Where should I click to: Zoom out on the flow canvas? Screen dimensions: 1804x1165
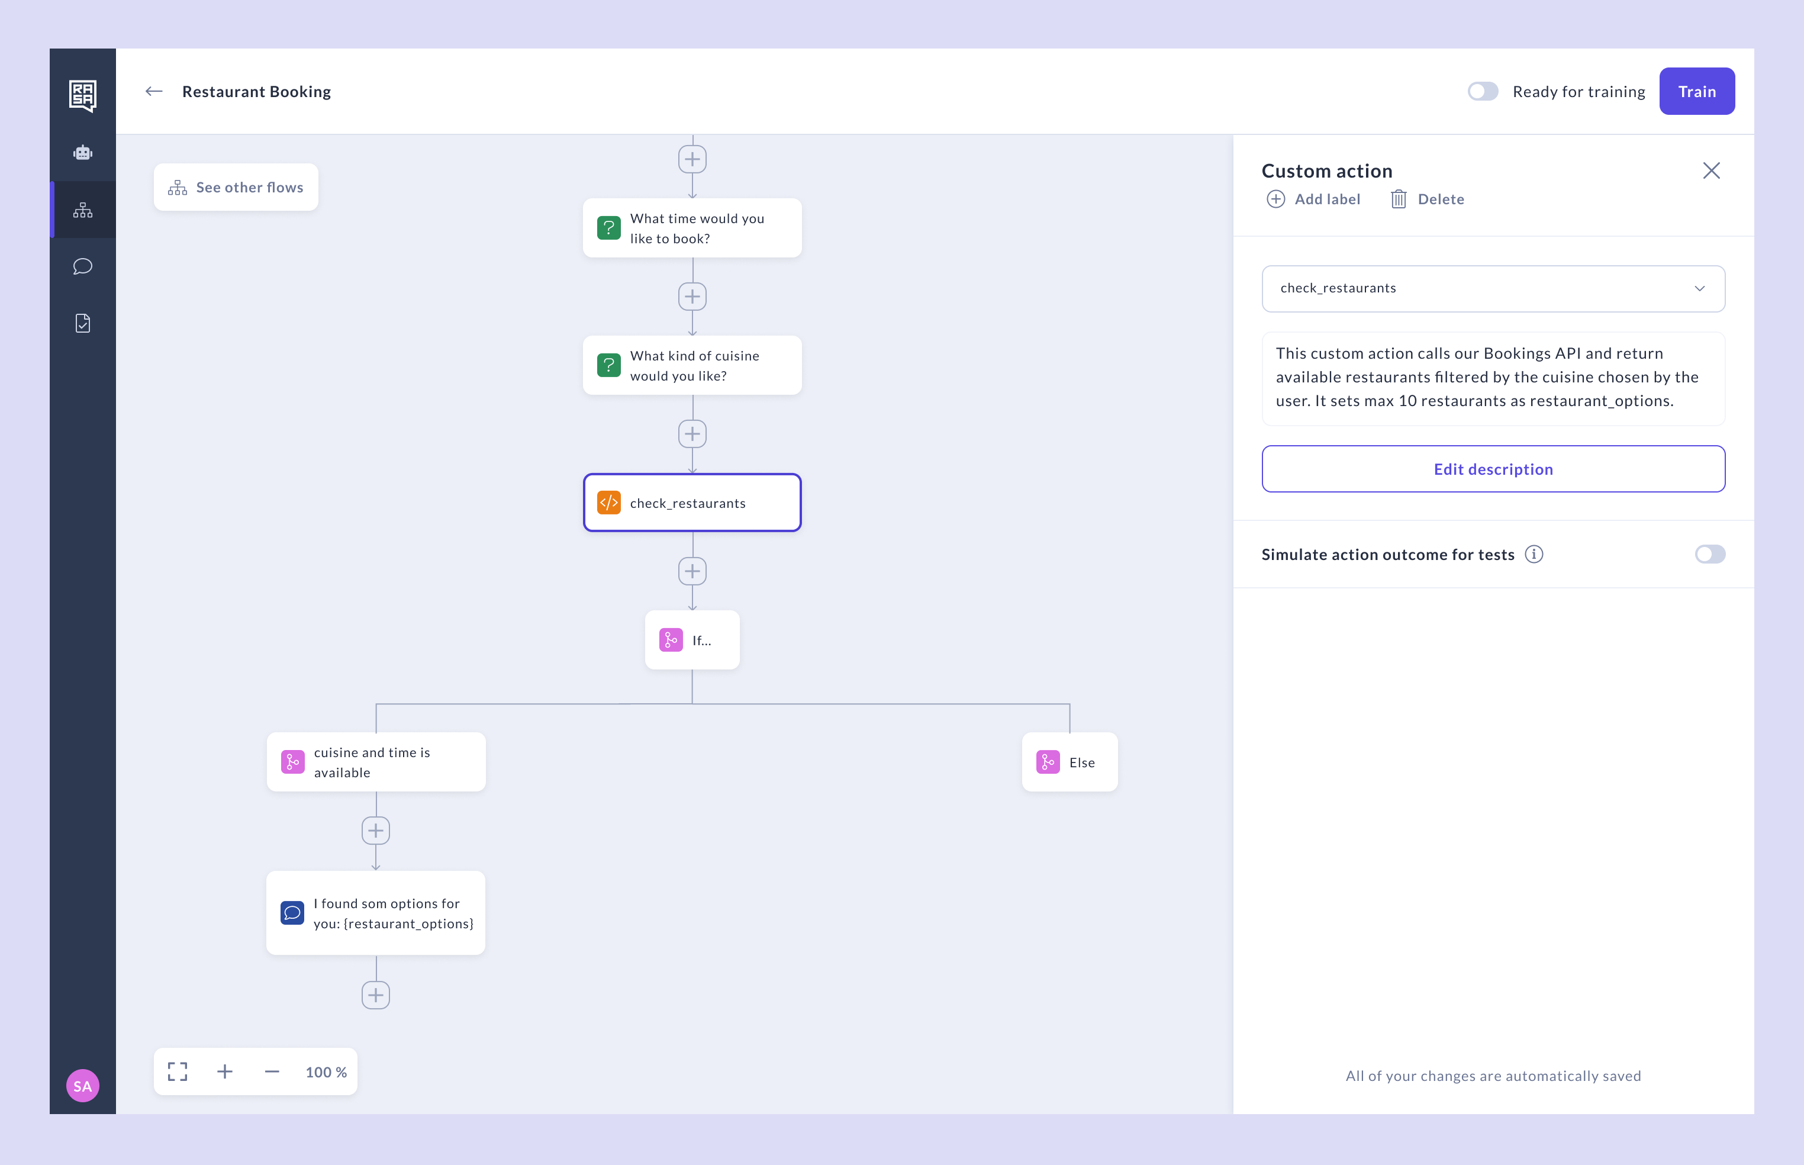(272, 1071)
